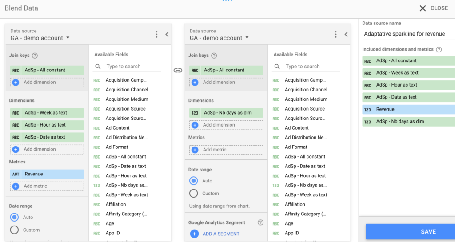Viewport: 455px width, 242px height.
Task: Open second GA - demo account dropdown
Action: 220,38
